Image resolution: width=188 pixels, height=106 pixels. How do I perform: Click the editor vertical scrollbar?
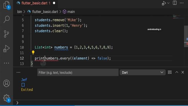coord(186,36)
